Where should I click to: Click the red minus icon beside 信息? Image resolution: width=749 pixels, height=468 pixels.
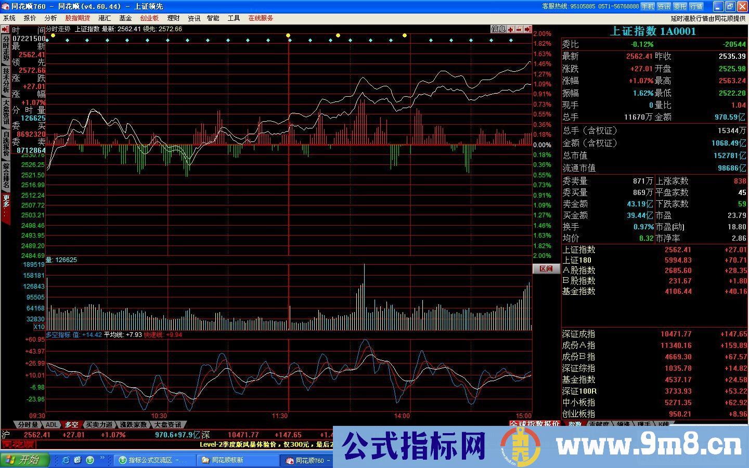point(519,29)
